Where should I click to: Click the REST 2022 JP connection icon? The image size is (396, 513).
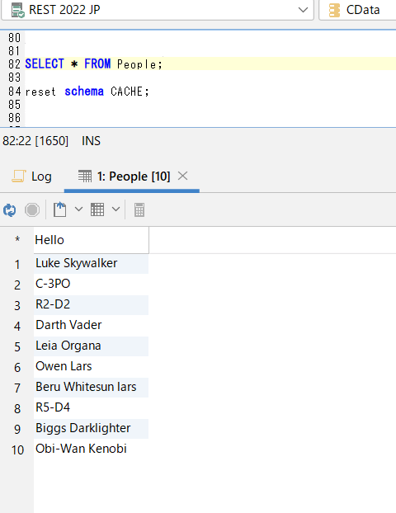tap(17, 10)
